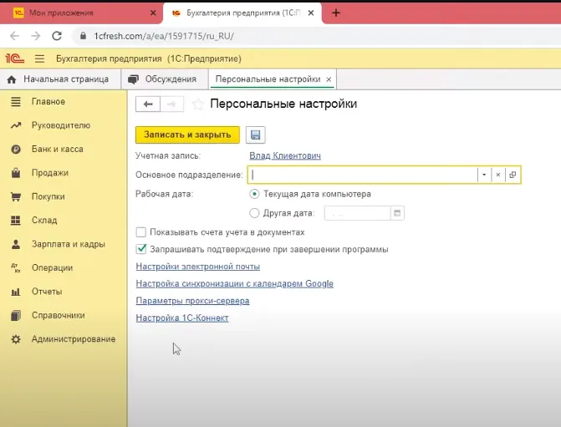The width and height of the screenshot is (561, 427).
Task: Clear the Основное подразделение field
Action: pyautogui.click(x=498, y=175)
